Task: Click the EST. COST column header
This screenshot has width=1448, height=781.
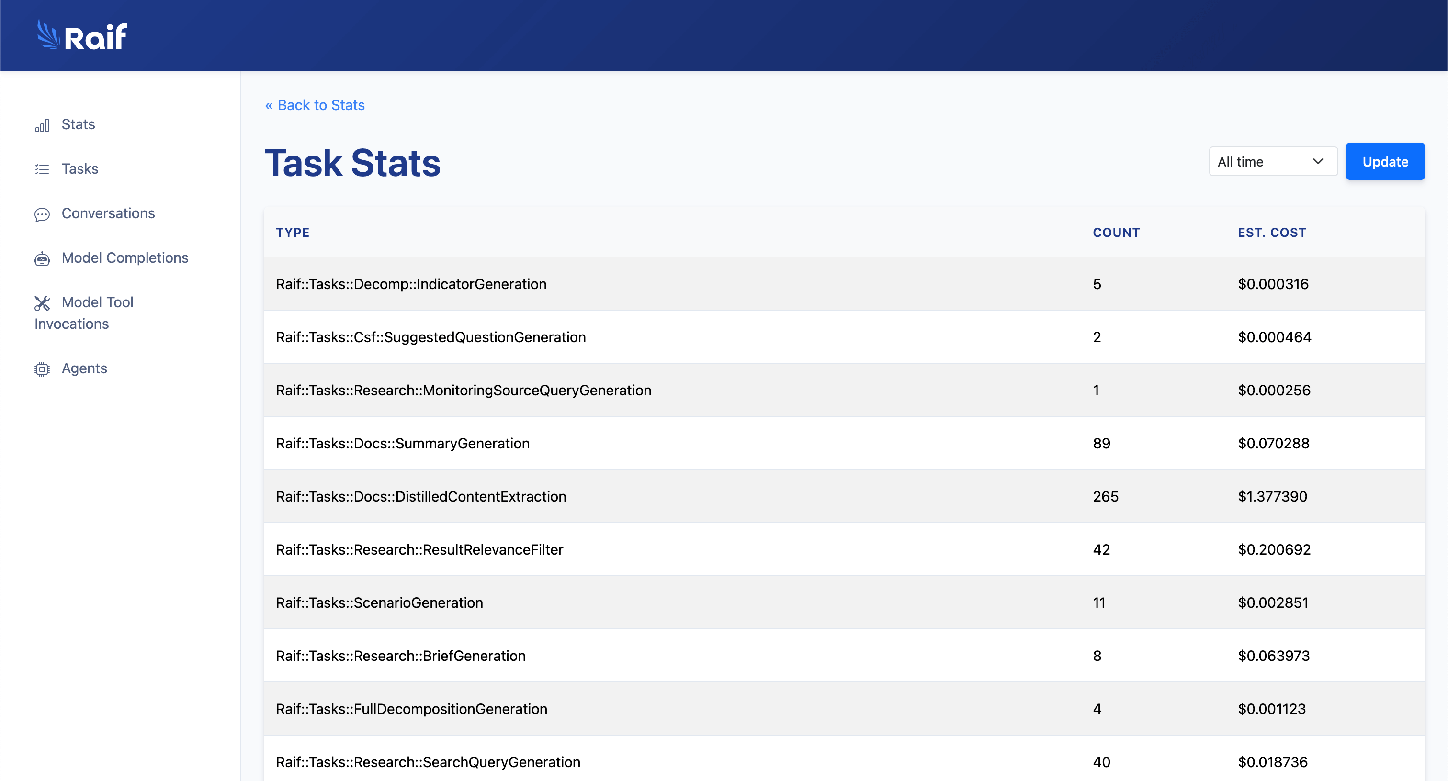Action: [x=1271, y=233]
